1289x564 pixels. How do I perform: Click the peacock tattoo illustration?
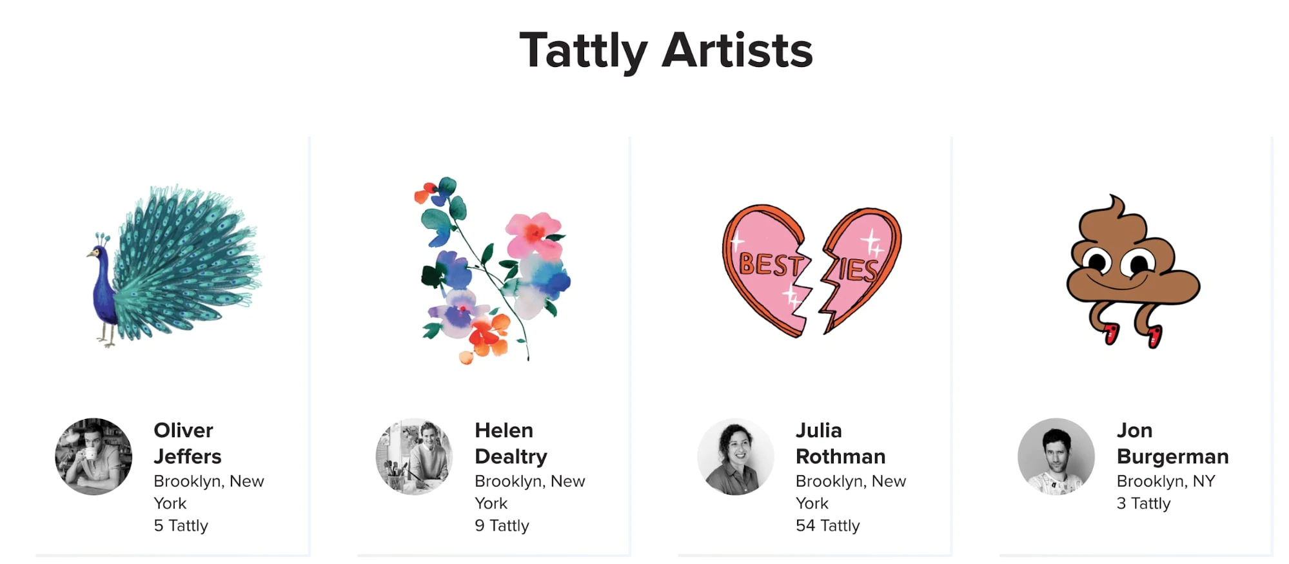(x=174, y=266)
